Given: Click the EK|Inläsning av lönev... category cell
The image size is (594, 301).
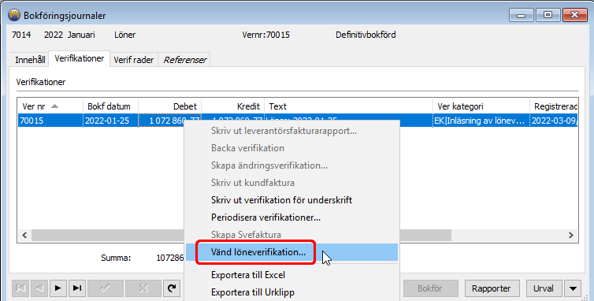Looking at the screenshot, I should [481, 121].
